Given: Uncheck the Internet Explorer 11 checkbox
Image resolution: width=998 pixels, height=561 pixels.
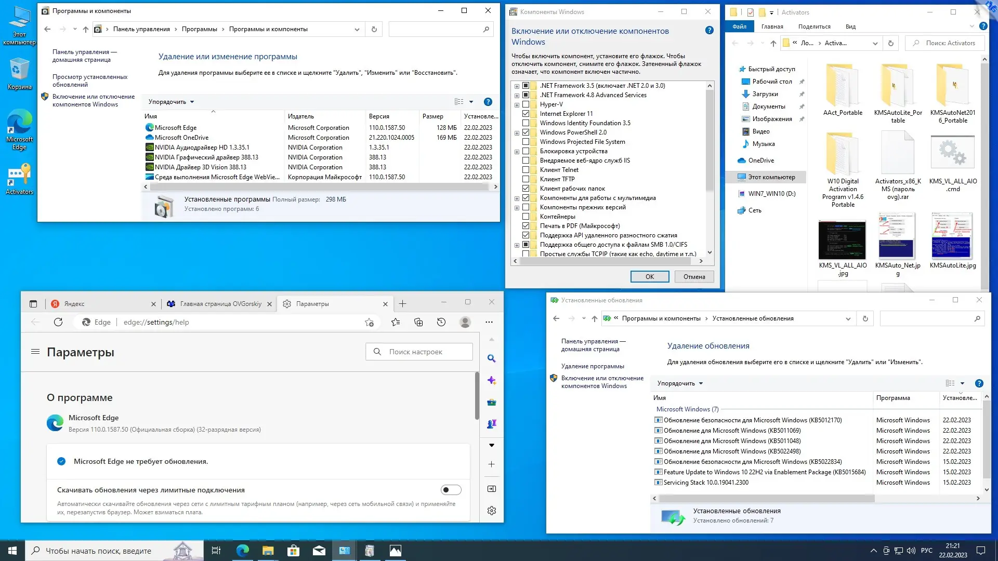Looking at the screenshot, I should [x=527, y=113].
